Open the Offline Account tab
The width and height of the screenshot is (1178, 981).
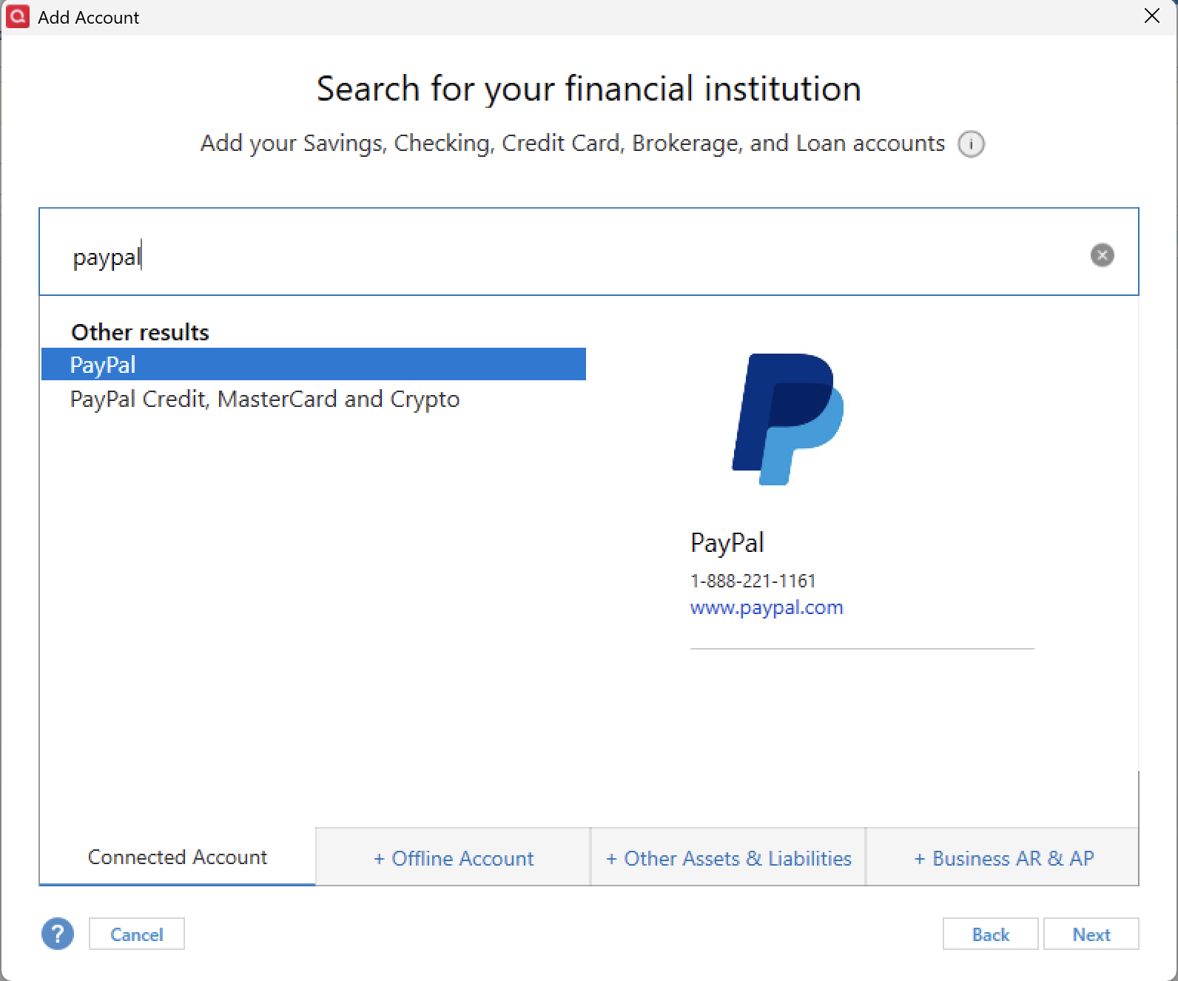(x=453, y=857)
